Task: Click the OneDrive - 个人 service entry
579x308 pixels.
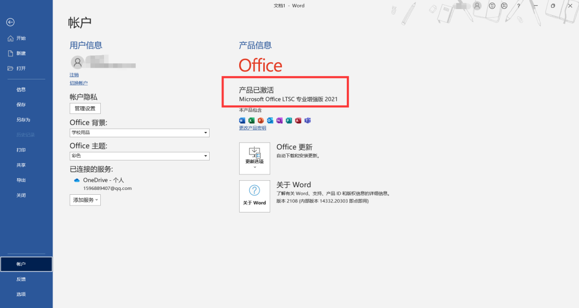Action: [103, 180]
